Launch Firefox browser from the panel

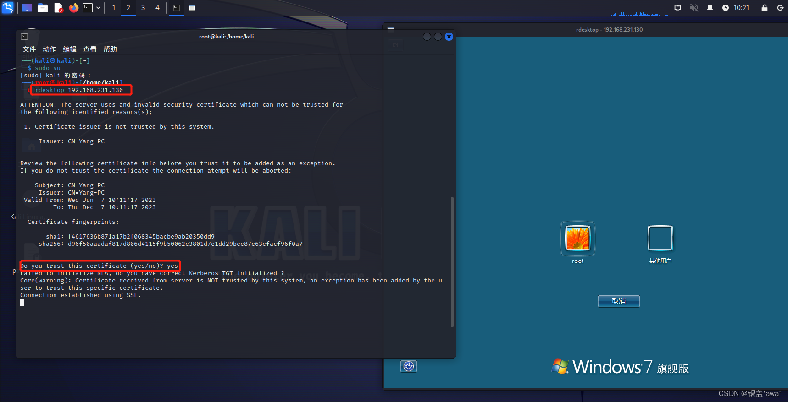tap(73, 8)
